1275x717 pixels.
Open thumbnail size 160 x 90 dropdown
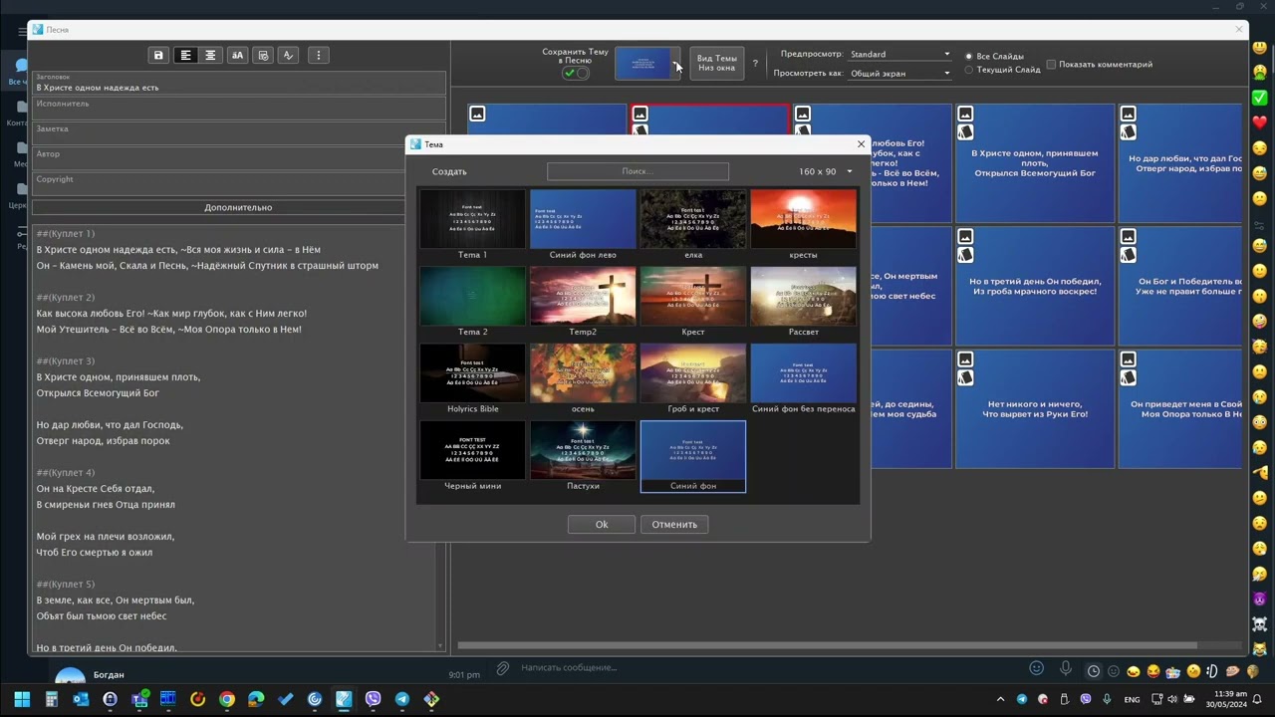click(826, 171)
